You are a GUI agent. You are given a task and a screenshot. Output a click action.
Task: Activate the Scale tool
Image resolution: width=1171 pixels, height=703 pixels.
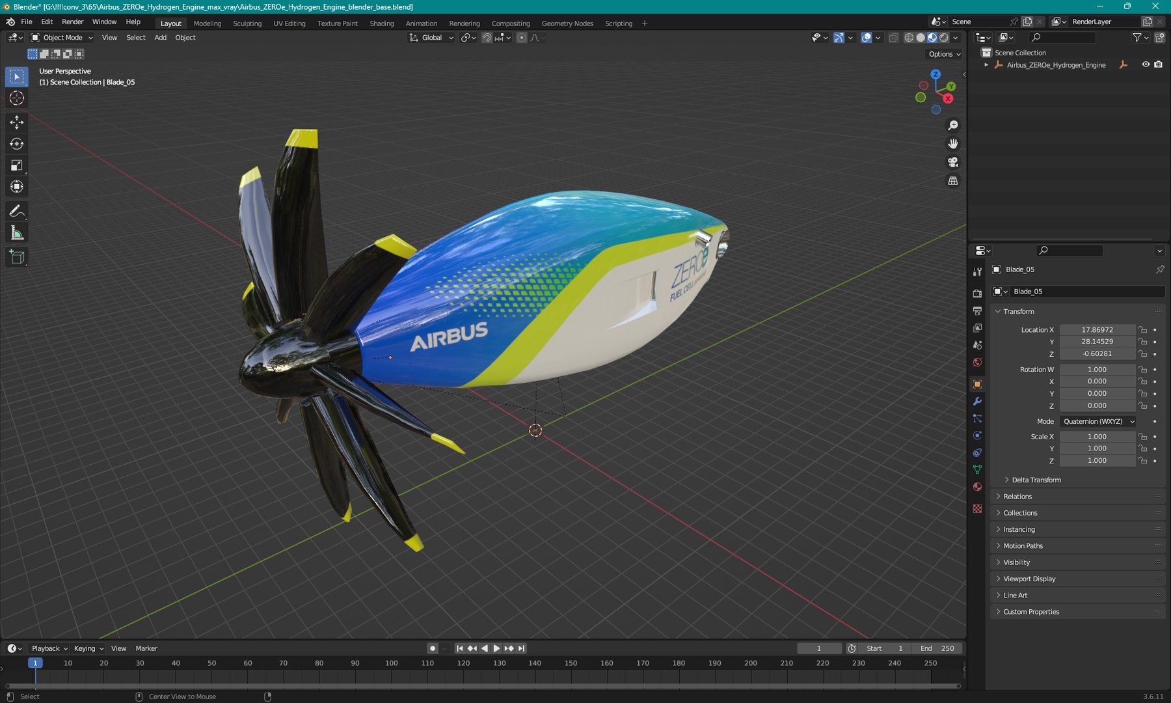(17, 165)
